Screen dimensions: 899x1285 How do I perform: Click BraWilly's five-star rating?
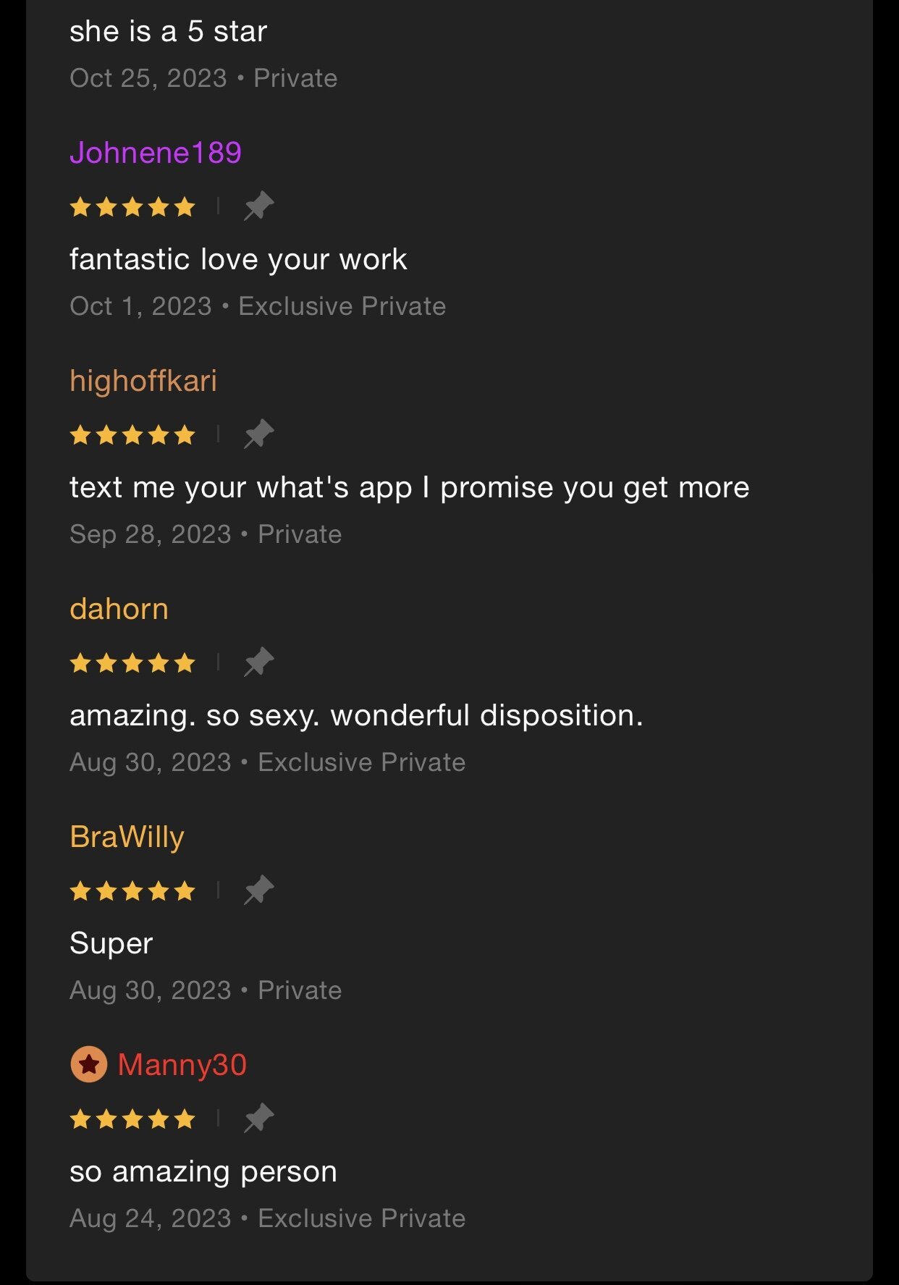click(132, 891)
